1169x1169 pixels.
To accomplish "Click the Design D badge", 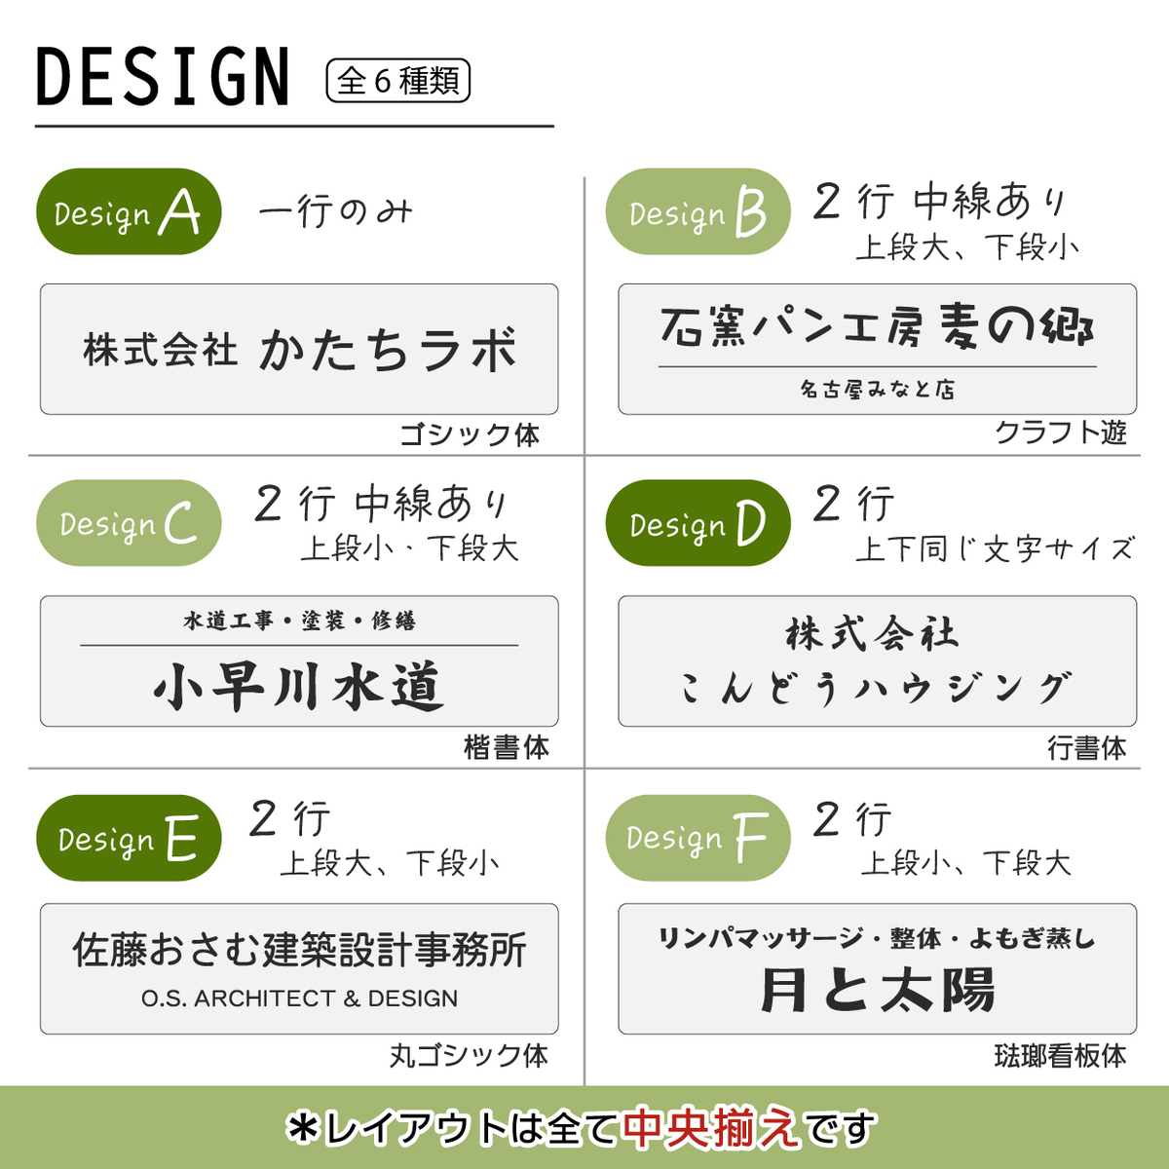I will [698, 523].
